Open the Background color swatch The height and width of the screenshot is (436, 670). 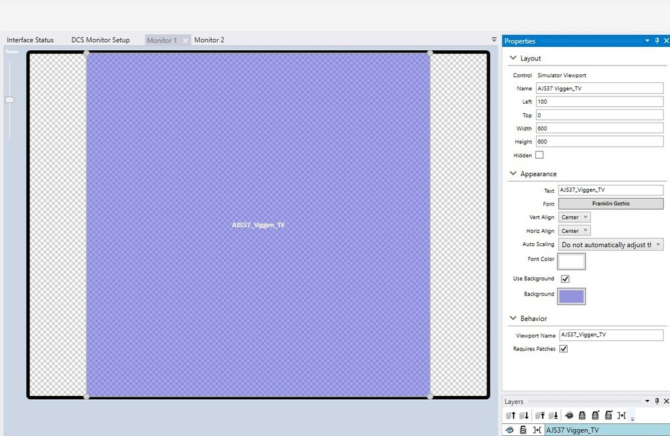tap(572, 297)
